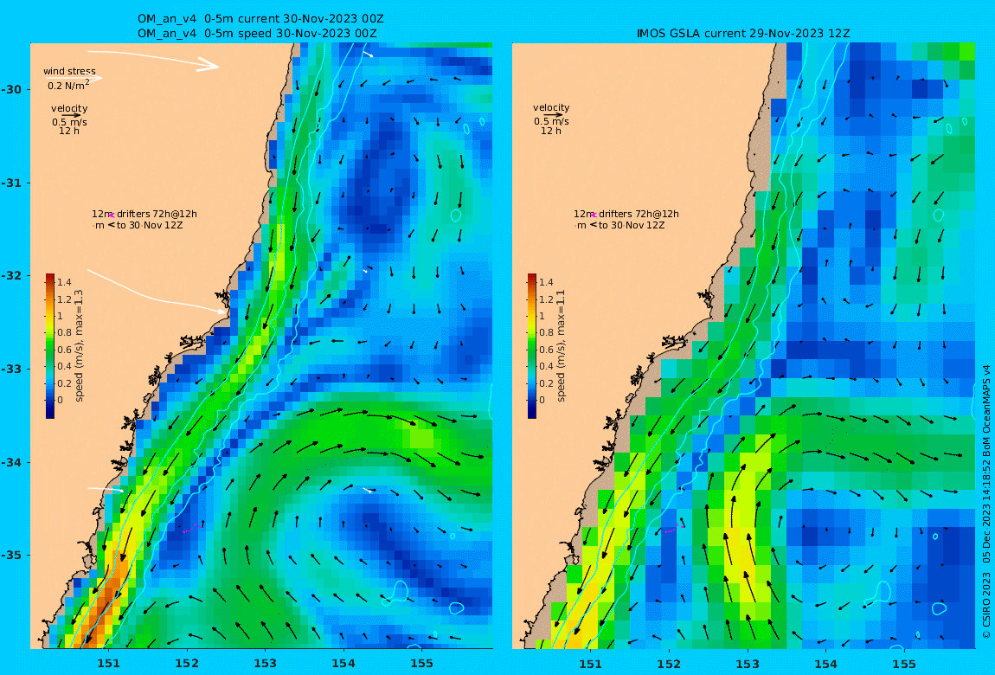Click longitude 153 under the IMOS GSLA map
995x675 pixels.
tap(748, 664)
